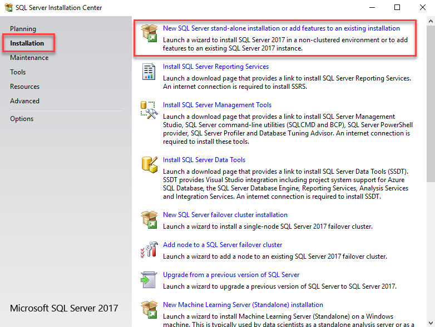Open the Tools section
The height and width of the screenshot is (327, 435).
pyautogui.click(x=18, y=72)
